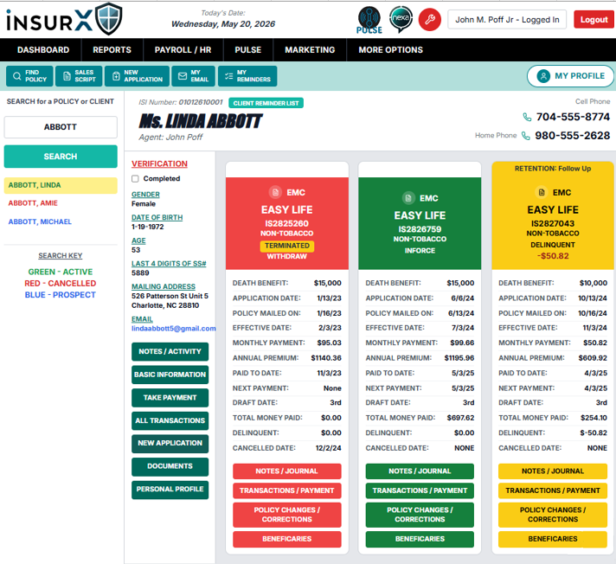Select ABBOTT, AMIE search result
The width and height of the screenshot is (616, 564).
33,203
